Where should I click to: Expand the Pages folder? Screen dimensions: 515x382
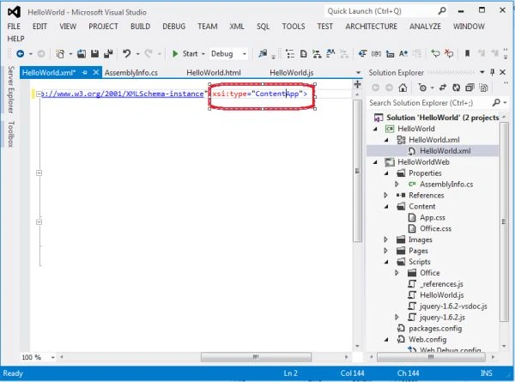[386, 251]
